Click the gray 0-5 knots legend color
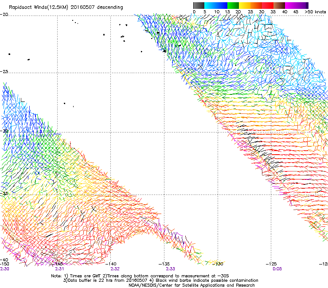The width and height of the screenshot is (328, 288). [199, 5]
